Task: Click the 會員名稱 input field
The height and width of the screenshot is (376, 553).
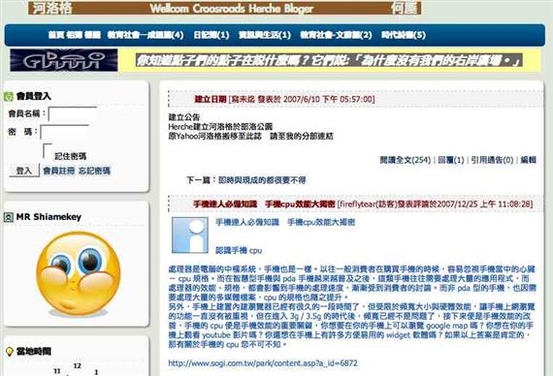Action: coord(73,113)
